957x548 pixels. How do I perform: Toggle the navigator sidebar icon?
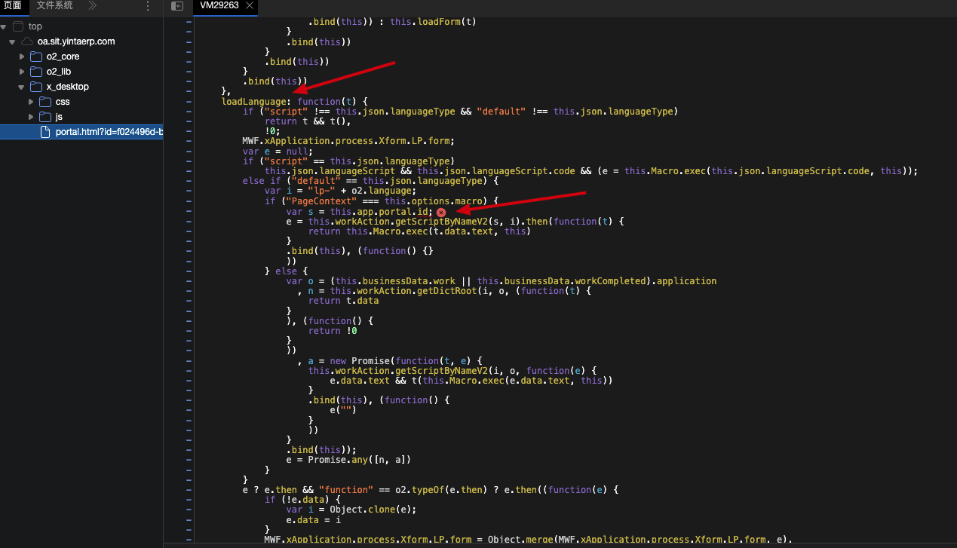click(x=177, y=6)
